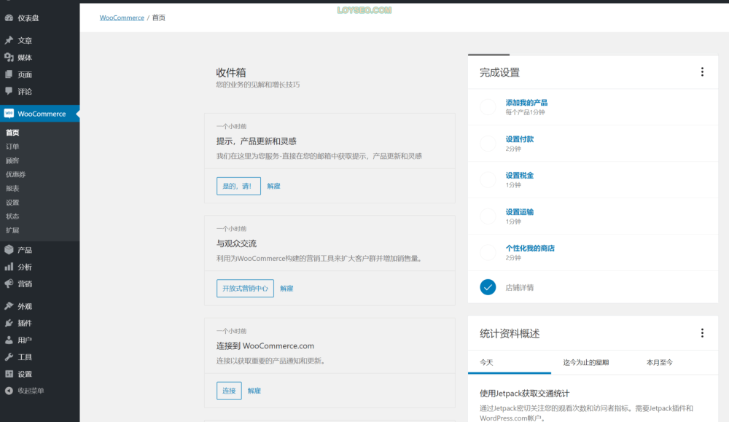Image resolution: width=729 pixels, height=422 pixels.
Task: Open 扩展 (Extensions) submenu item
Action: pos(12,230)
